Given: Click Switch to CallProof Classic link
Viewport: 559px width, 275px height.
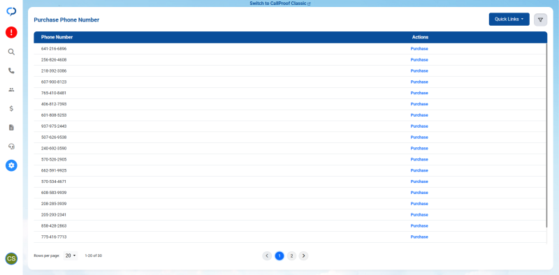Looking at the screenshot, I should tap(280, 3).
